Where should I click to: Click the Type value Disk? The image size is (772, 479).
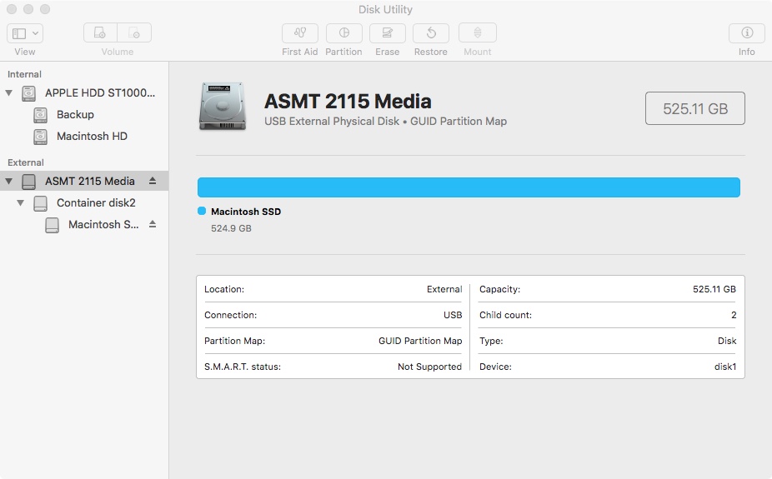(727, 341)
